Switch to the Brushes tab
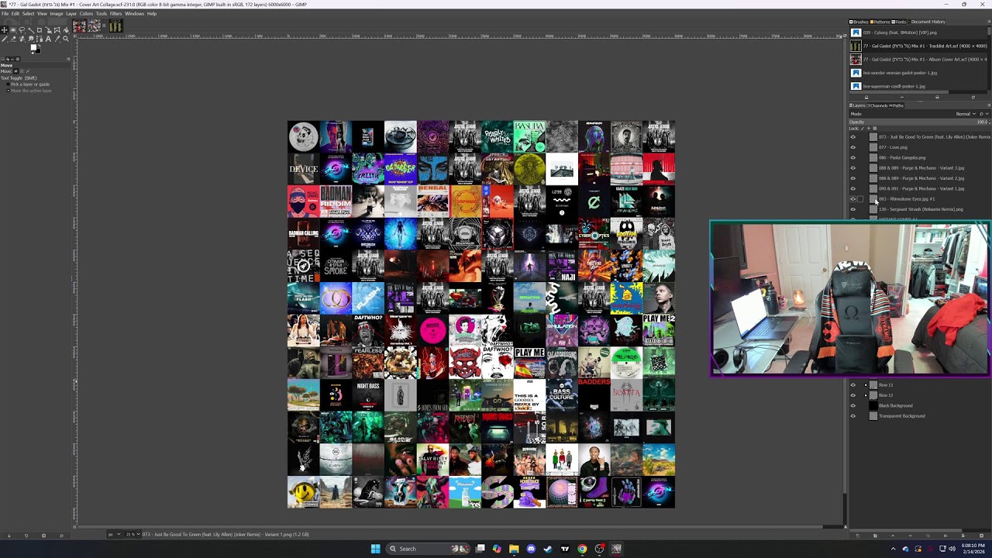This screenshot has height=558, width=992. 859,22
